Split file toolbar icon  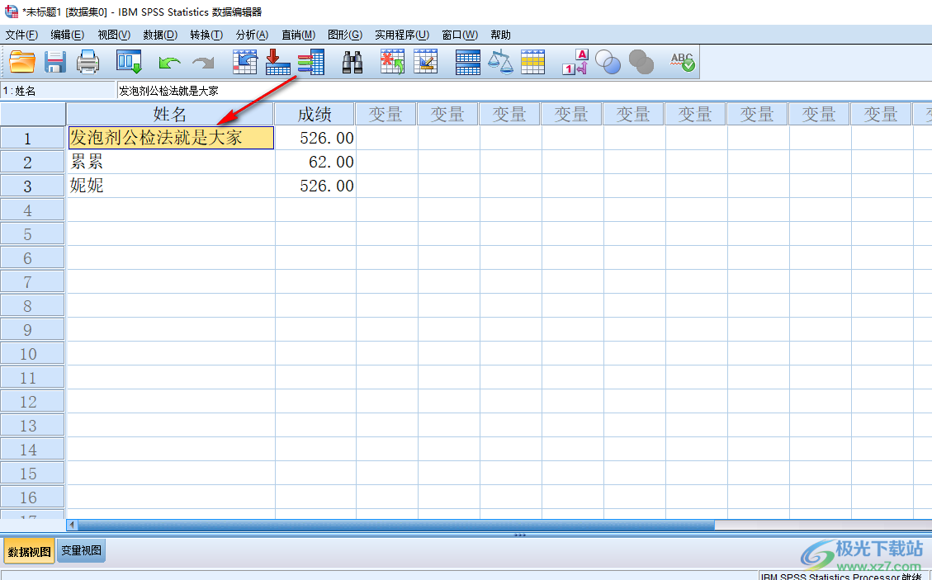coord(468,62)
